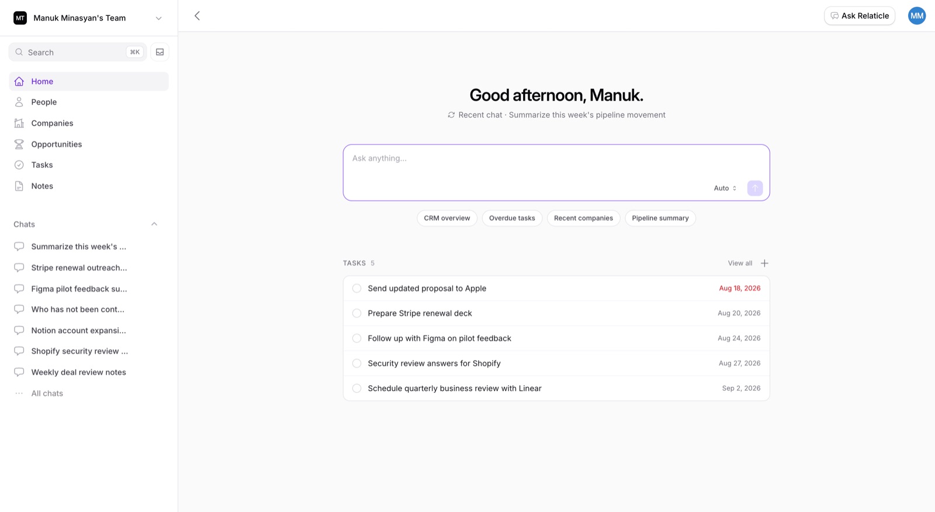This screenshot has width=935, height=512.
Task: Open the Companies section
Action: (89, 123)
